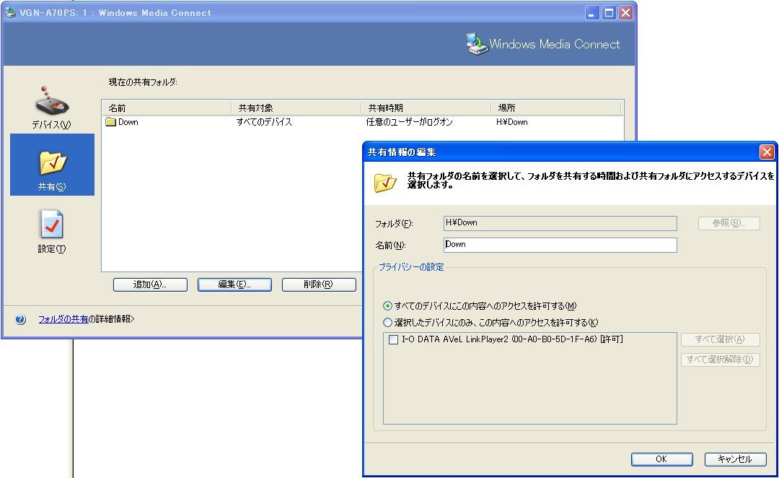Open the フォルダの共有 help link
The height and width of the screenshot is (478, 779).
click(63, 319)
